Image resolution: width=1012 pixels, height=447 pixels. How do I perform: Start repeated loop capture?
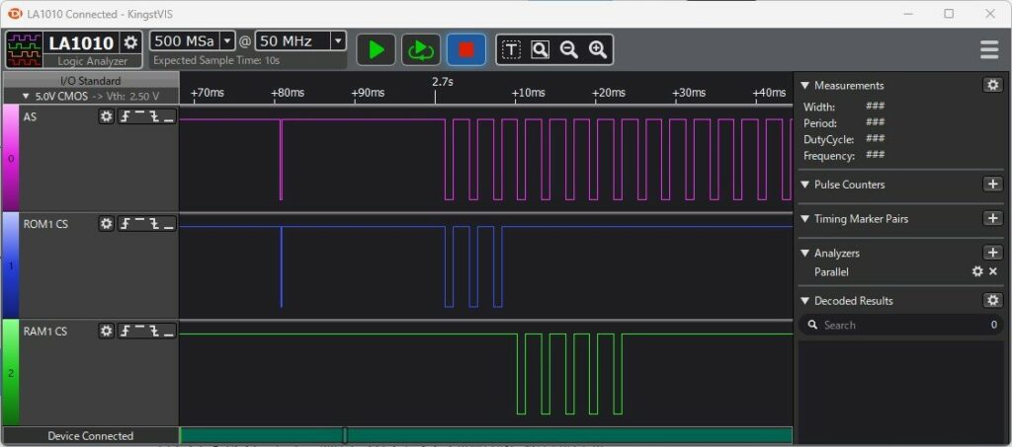coord(421,49)
